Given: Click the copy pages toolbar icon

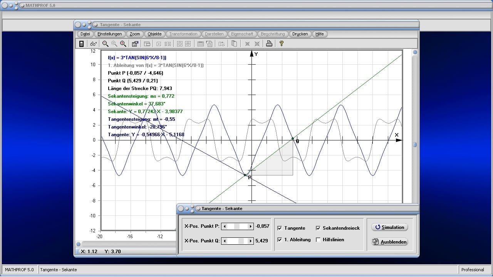Looking at the screenshot, I should point(234,44).
